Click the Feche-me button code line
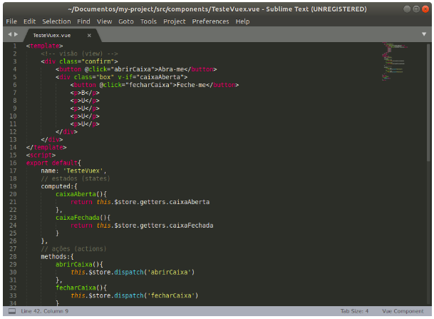434x319 pixels. pyautogui.click(x=155, y=85)
